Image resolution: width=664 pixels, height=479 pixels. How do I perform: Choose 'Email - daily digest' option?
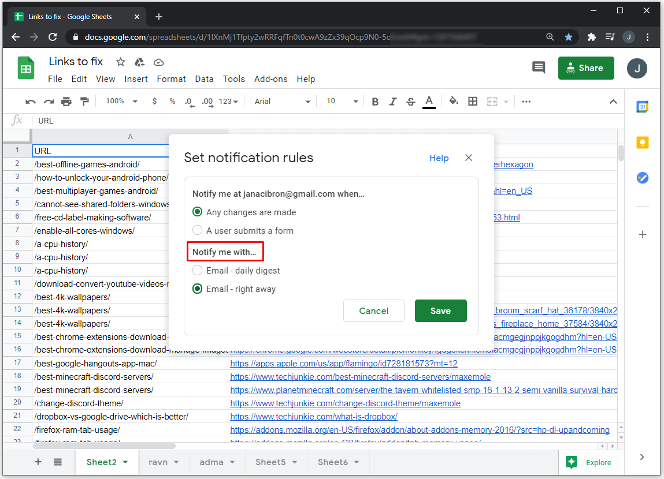pos(198,271)
